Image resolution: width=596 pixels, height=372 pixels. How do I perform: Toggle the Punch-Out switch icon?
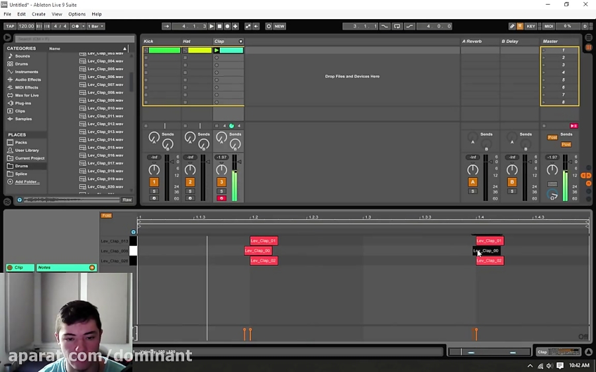coord(409,26)
